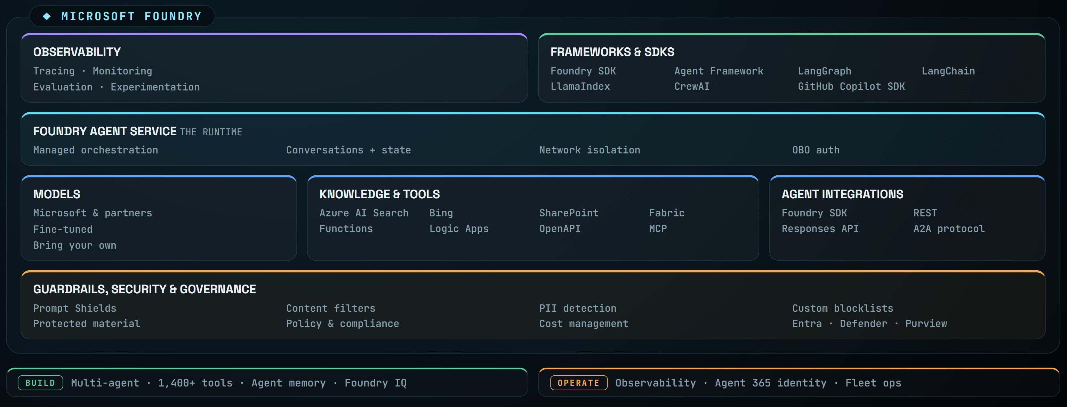Choose GitHub Copilot SDK entry
Image resolution: width=1067 pixels, height=407 pixels.
point(851,86)
